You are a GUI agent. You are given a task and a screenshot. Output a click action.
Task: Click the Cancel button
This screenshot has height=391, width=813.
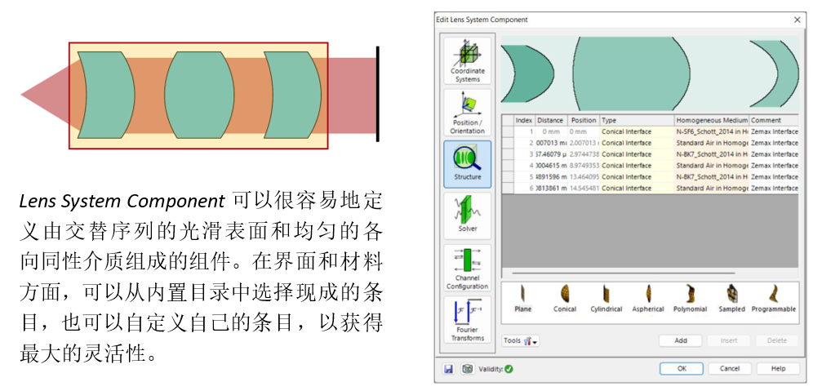coord(730,369)
